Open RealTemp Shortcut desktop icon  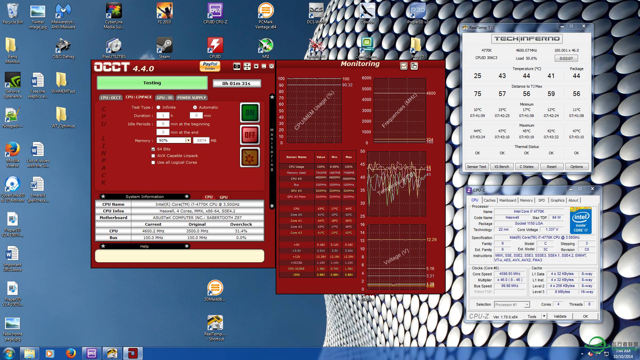click(x=215, y=328)
